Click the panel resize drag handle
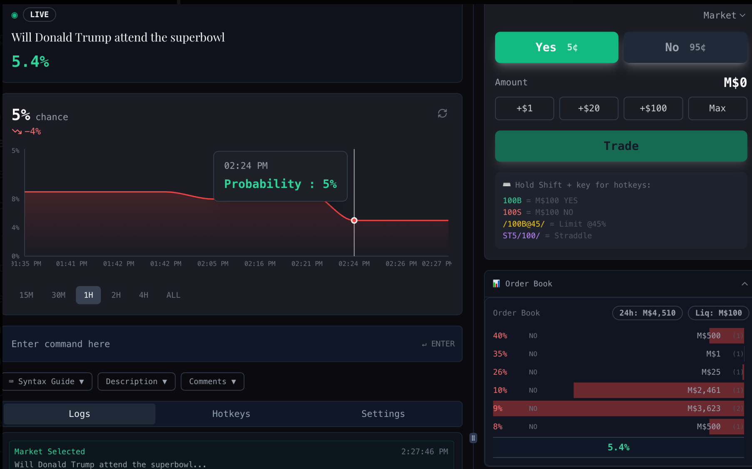This screenshot has width=752, height=469. 473,438
